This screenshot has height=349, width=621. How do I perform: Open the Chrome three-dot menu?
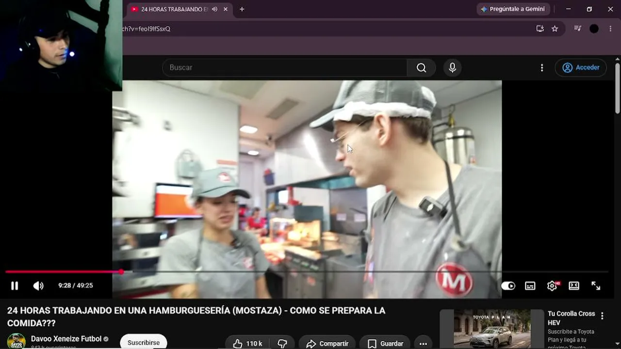pyautogui.click(x=610, y=29)
